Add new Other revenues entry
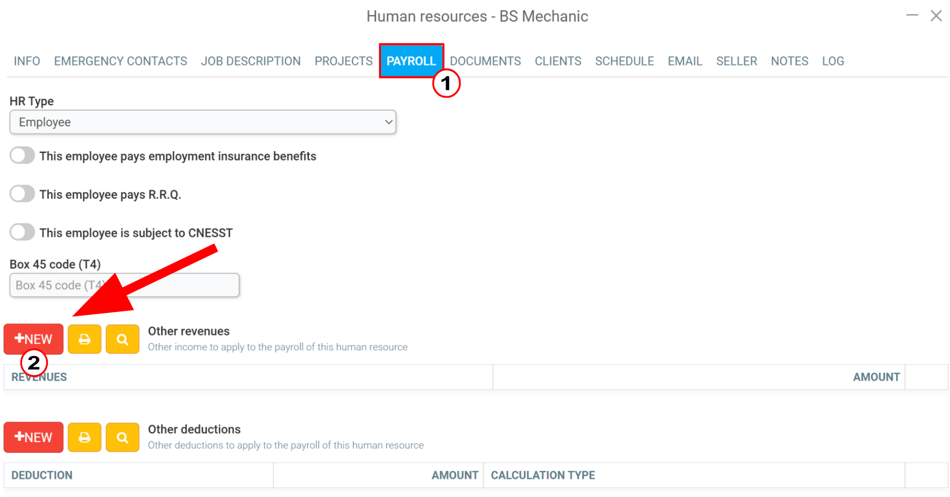The height and width of the screenshot is (497, 950). pos(34,339)
